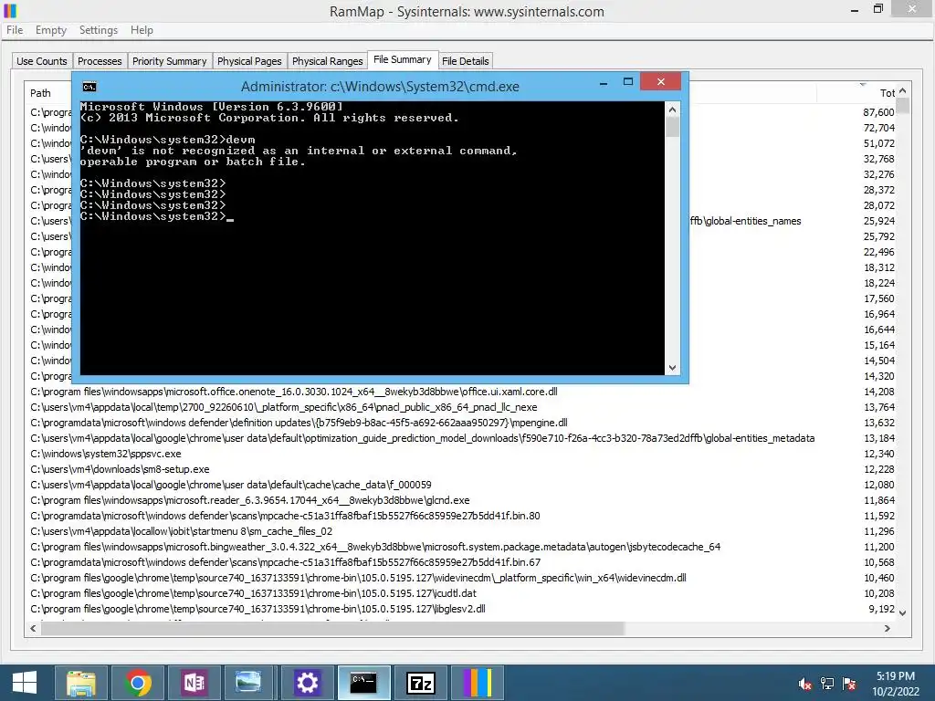This screenshot has width=935, height=701.
Task: Minimize the cmd.exe window
Action: (x=604, y=82)
